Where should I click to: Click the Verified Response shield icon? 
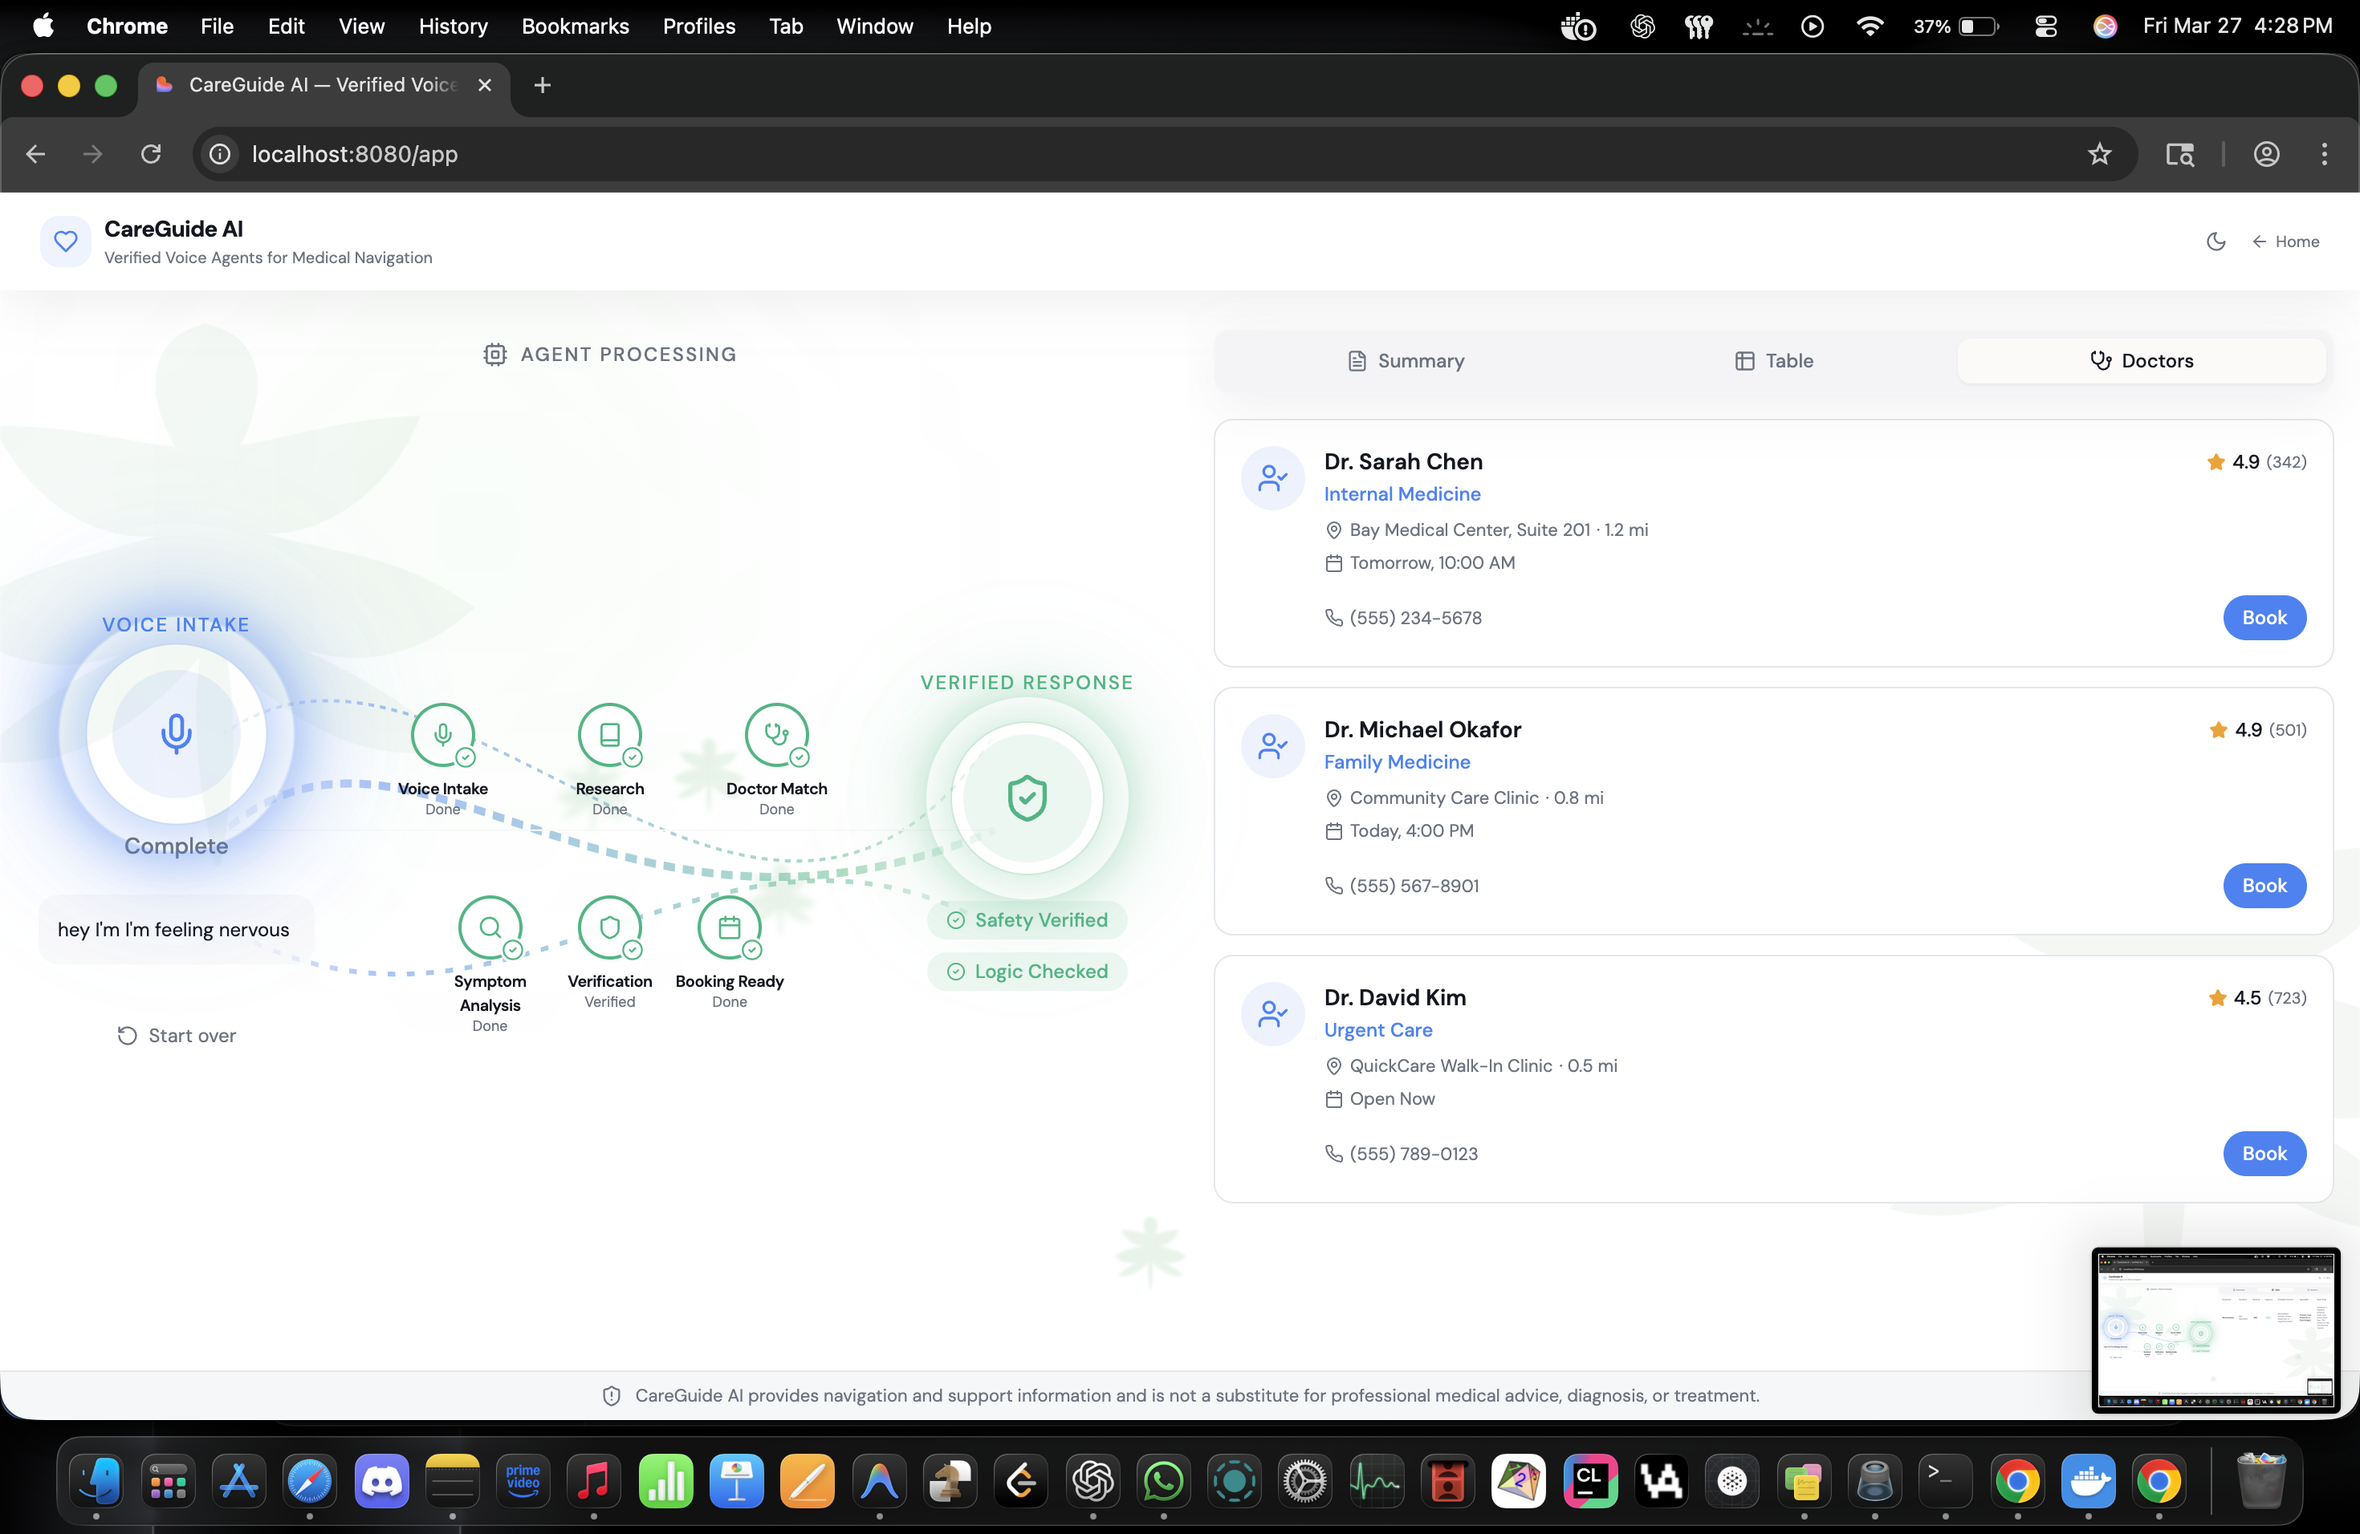[1027, 797]
